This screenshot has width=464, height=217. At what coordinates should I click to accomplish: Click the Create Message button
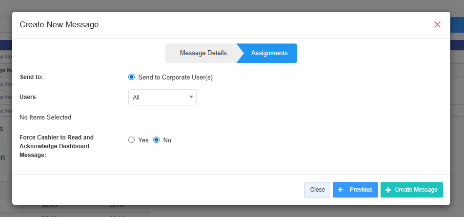412,190
